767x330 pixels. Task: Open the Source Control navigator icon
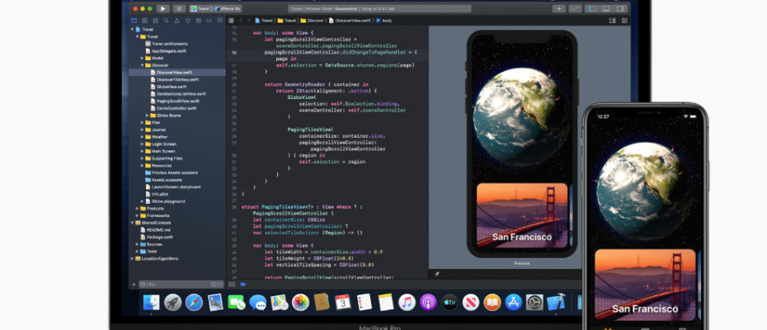145,21
